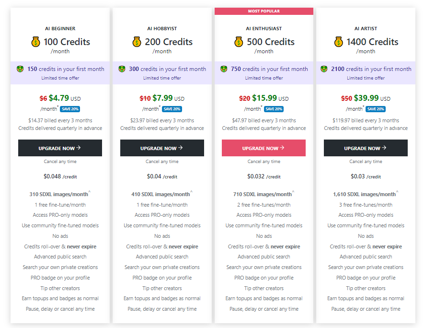Click the $0.032 /credit rate text
The height and width of the screenshot is (328, 424).
(x=264, y=176)
